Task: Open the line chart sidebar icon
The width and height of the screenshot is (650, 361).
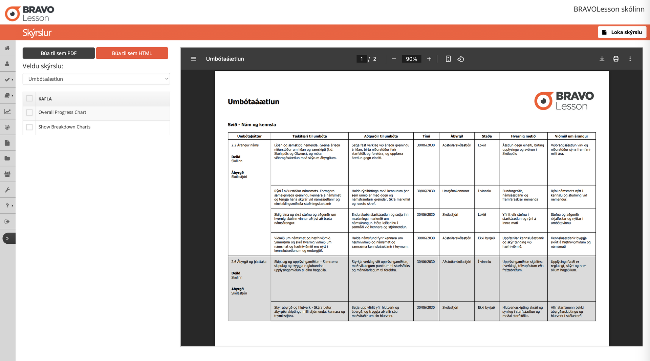Action: click(x=7, y=112)
